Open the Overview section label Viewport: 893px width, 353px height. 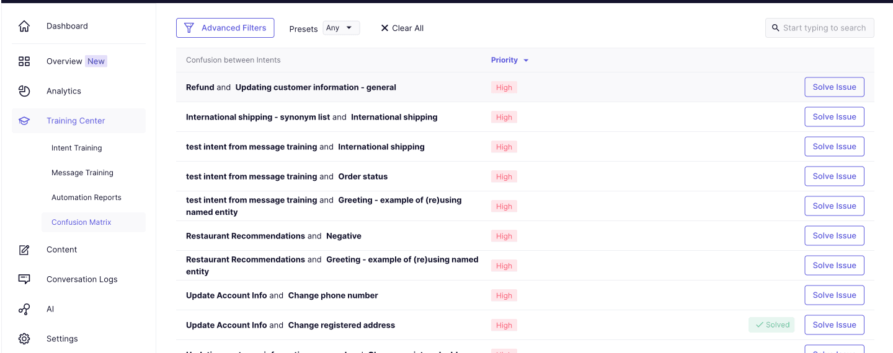click(64, 61)
